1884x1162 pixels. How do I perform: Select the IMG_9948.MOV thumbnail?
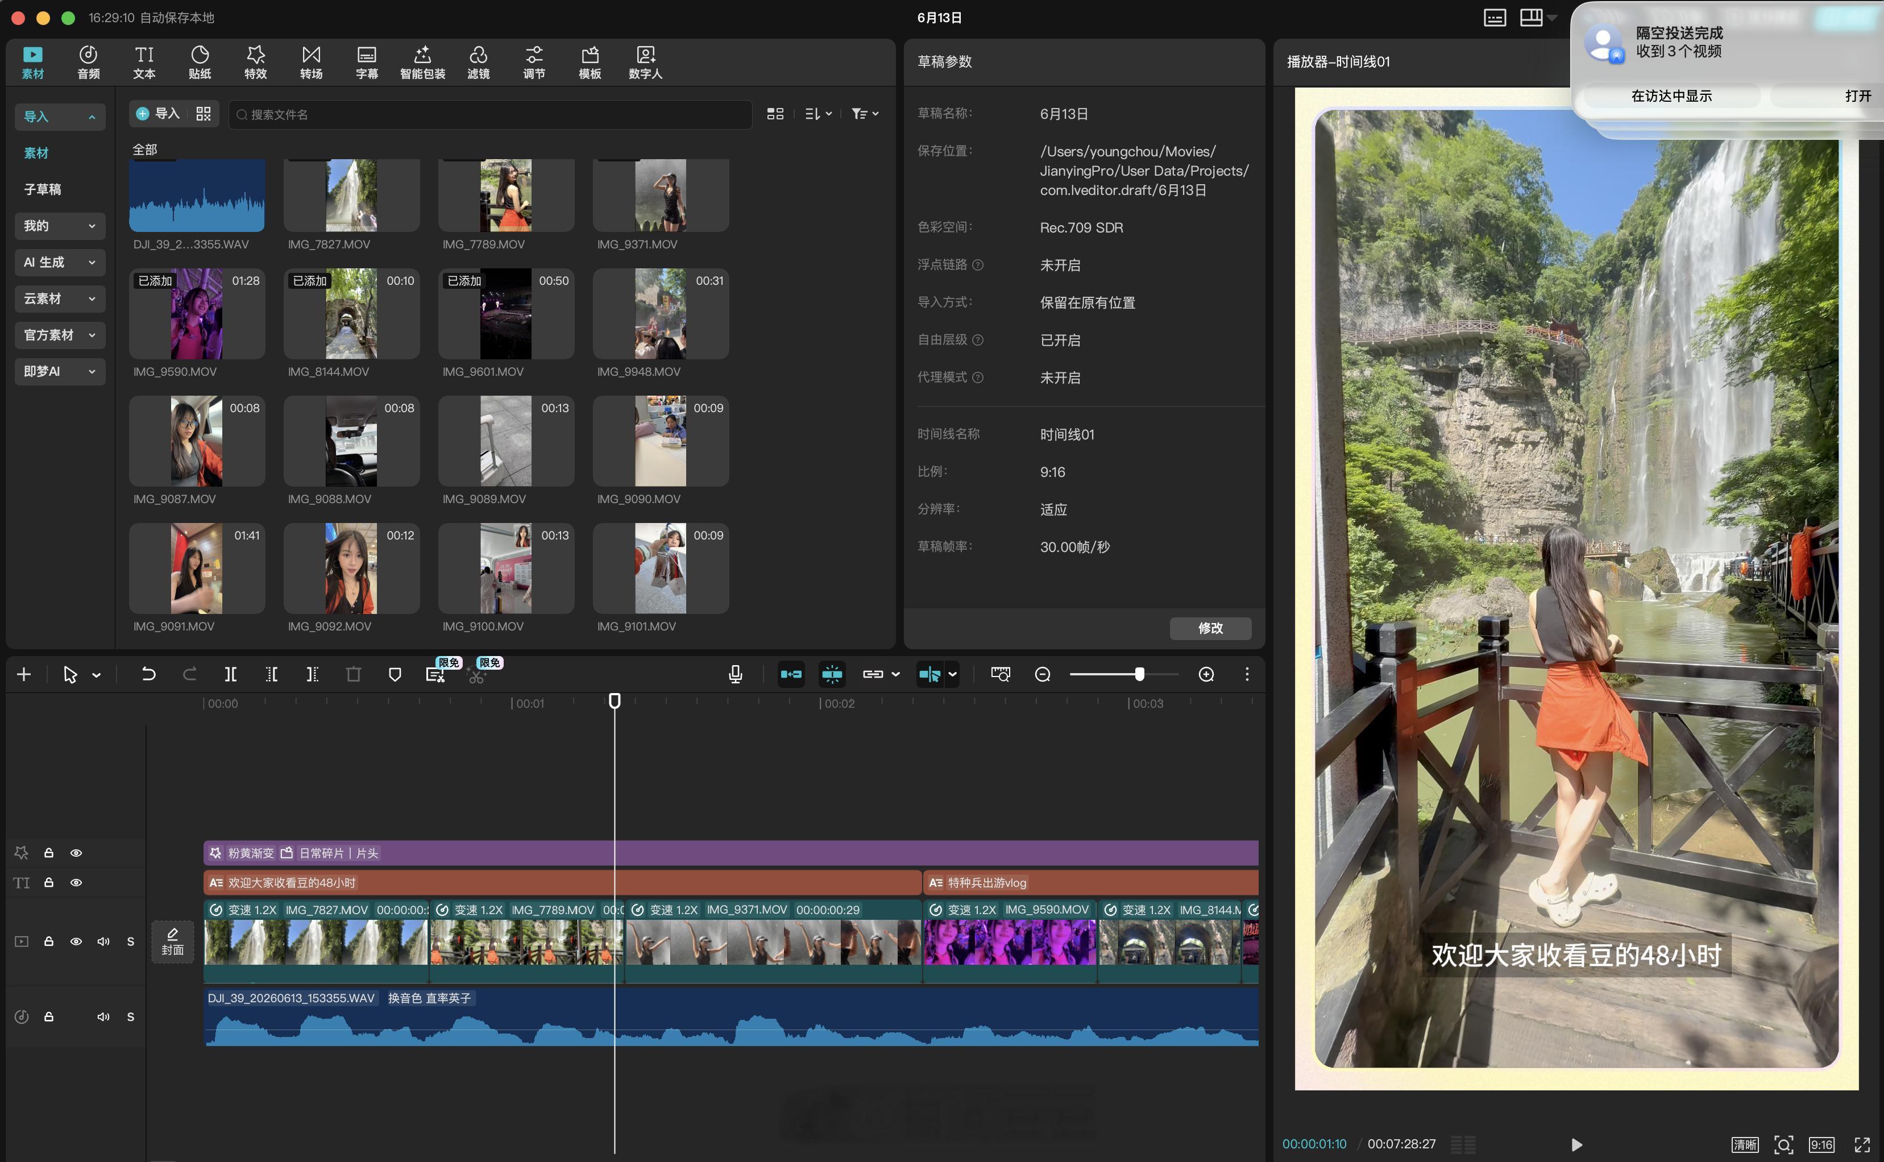tap(661, 314)
